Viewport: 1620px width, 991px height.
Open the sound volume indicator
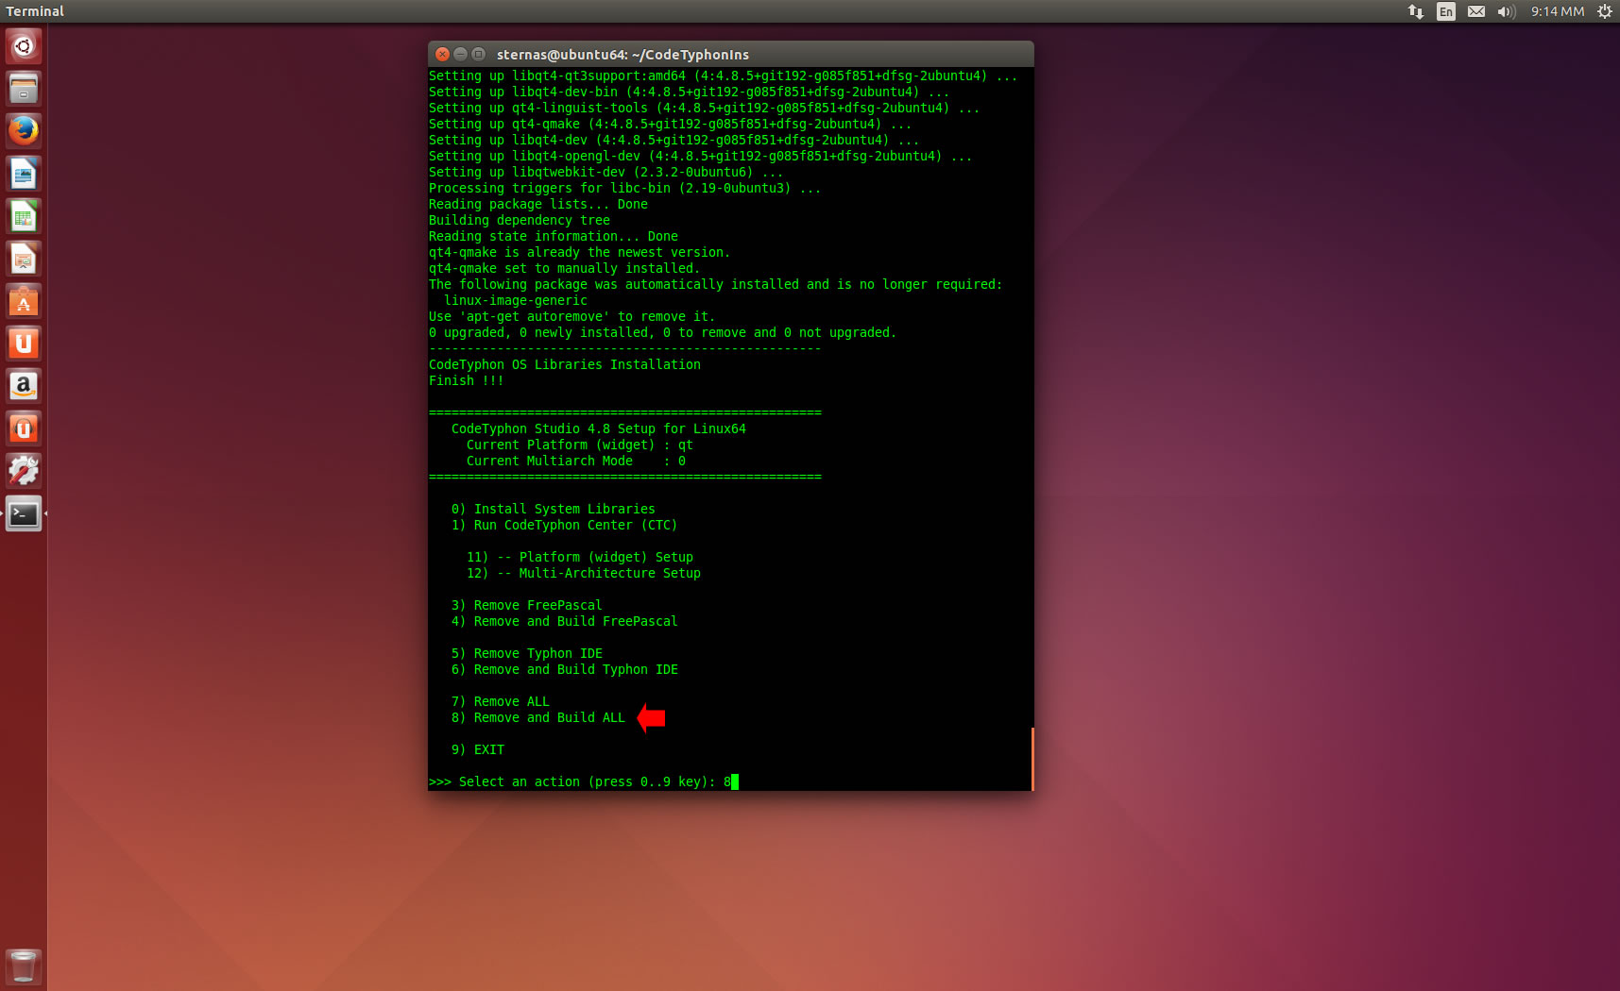pos(1507,11)
